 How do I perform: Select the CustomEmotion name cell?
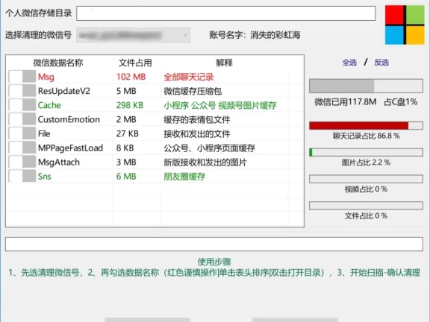point(69,119)
